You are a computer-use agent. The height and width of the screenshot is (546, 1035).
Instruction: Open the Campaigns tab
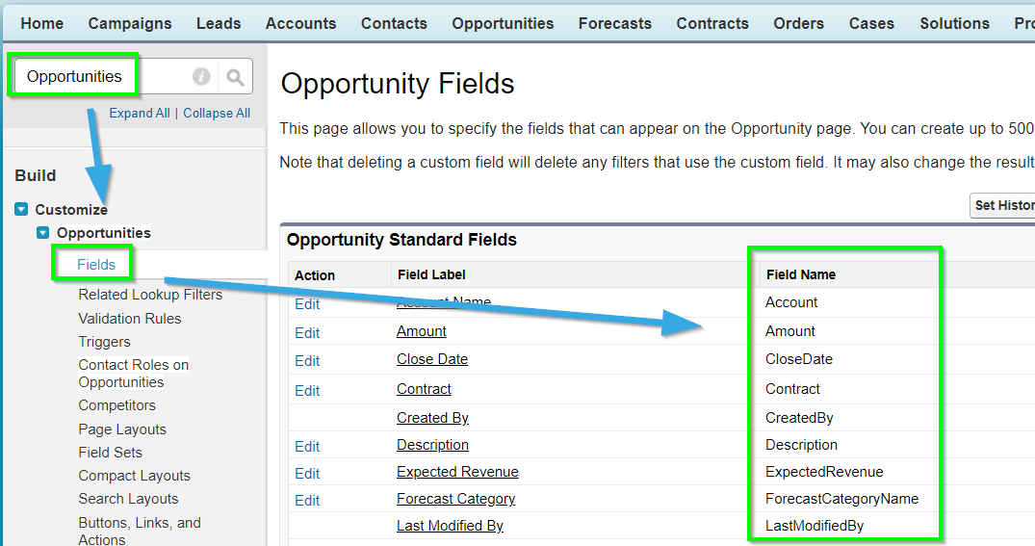(x=130, y=23)
